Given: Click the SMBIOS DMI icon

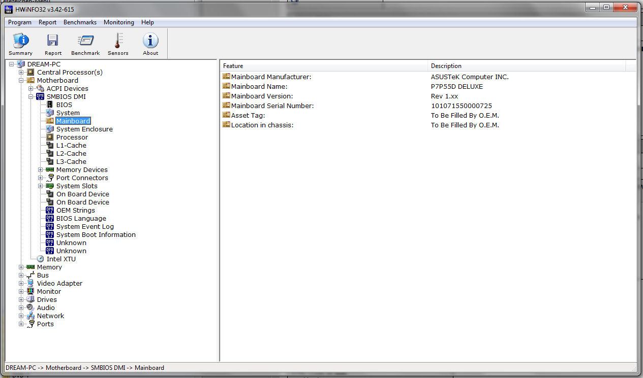Looking at the screenshot, I should pyautogui.click(x=40, y=97).
